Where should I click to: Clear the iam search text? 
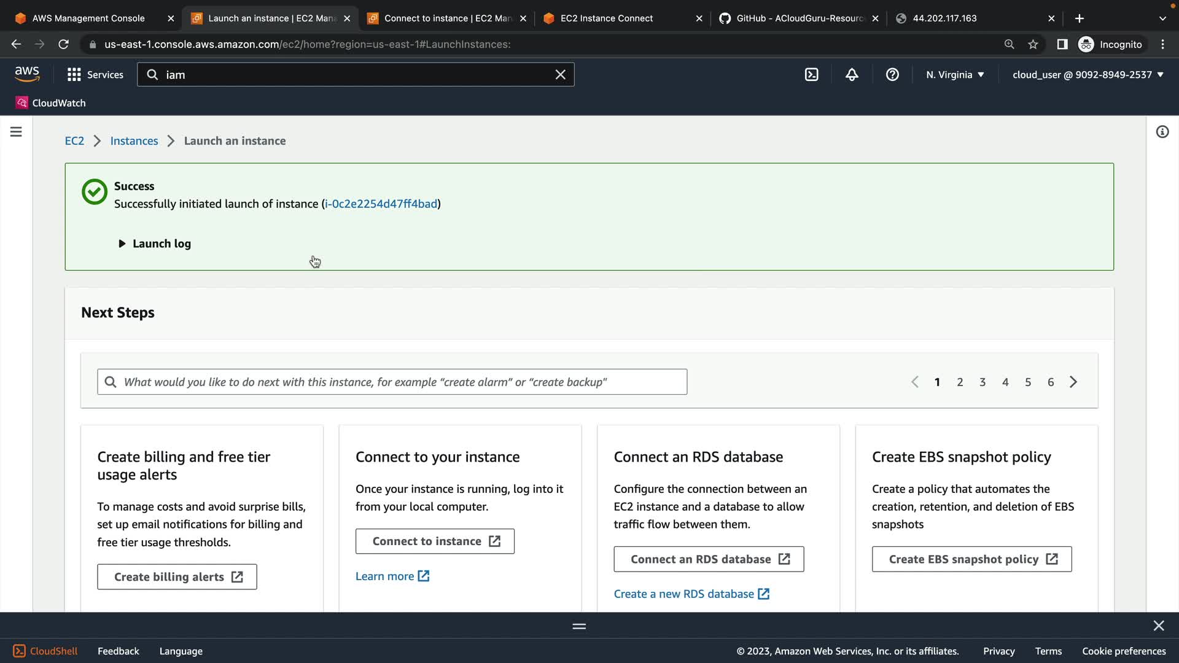[560, 74]
